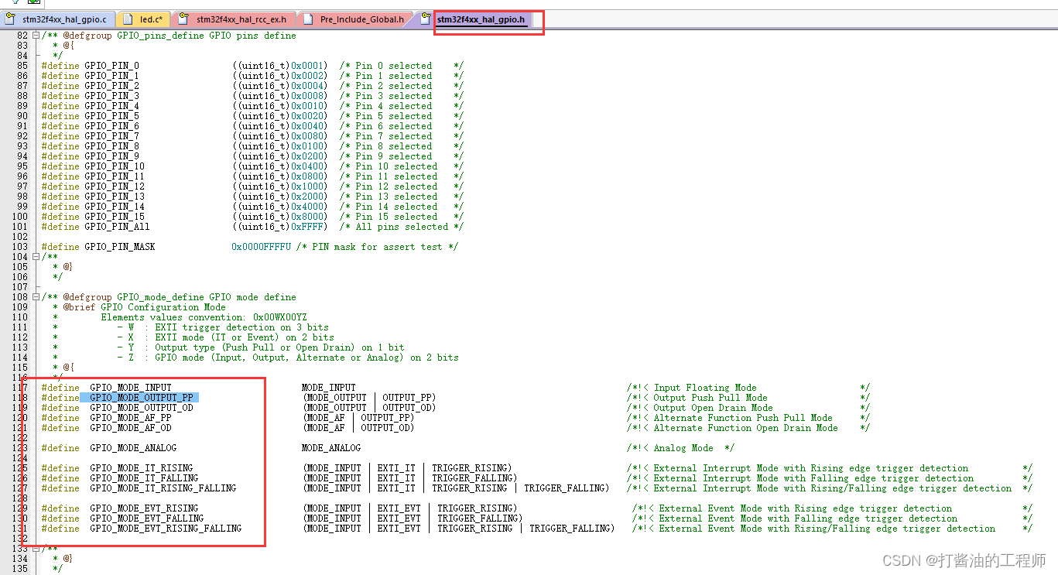Click the GPIO_MODE_IT_RISING_FALLING macro name
The width and height of the screenshot is (1058, 575).
click(x=163, y=488)
